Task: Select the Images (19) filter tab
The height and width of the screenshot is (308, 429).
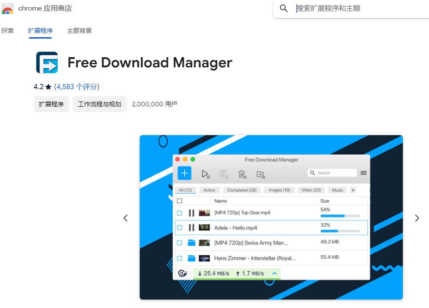Action: (279, 190)
